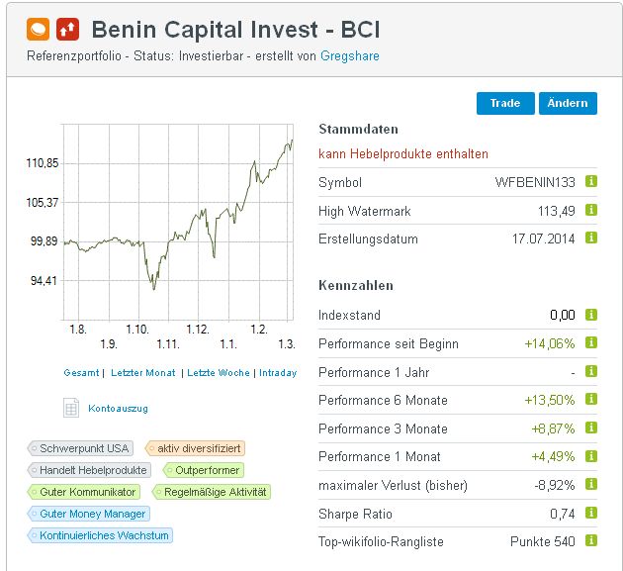
Task: Open info icon beside Erstellungsdatum
Action: [591, 238]
